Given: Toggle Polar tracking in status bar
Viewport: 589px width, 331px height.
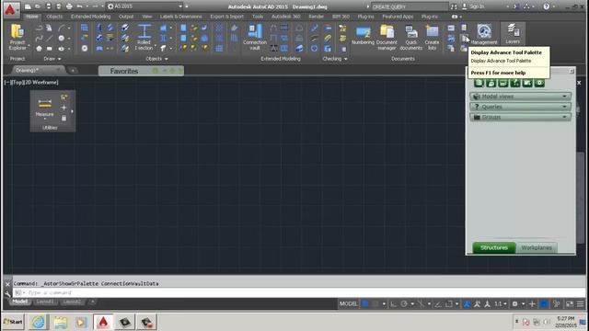Looking at the screenshot, I should coord(404,304).
